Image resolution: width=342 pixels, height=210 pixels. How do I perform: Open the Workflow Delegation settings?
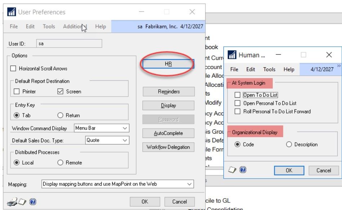coord(168,147)
